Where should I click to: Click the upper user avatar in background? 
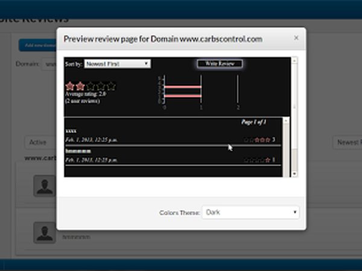click(x=45, y=185)
